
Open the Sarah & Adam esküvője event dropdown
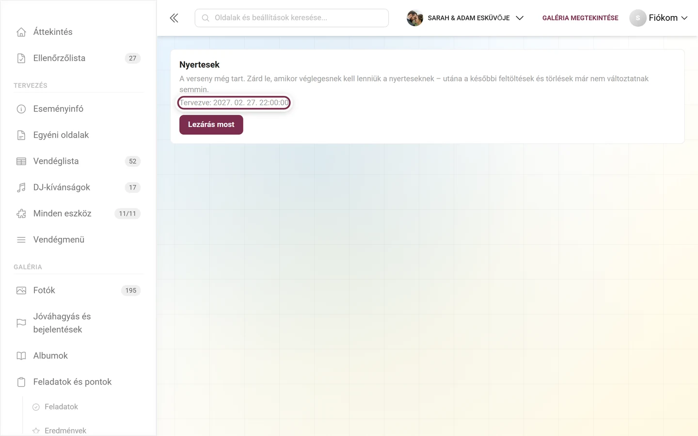465,18
